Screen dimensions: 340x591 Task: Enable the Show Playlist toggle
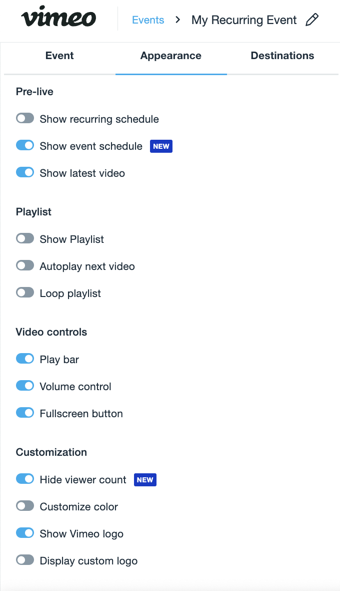tap(25, 238)
